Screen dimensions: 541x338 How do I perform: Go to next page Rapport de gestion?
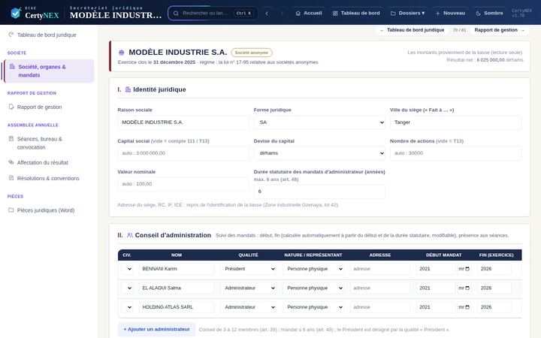coord(499,30)
